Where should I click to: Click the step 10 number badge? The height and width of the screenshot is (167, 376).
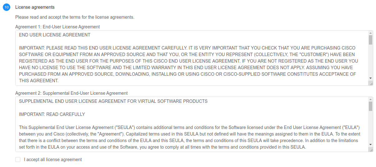7,7
